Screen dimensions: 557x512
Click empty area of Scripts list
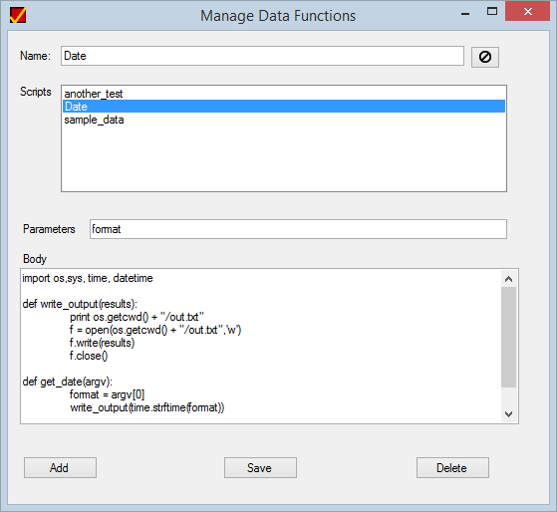coord(284,158)
